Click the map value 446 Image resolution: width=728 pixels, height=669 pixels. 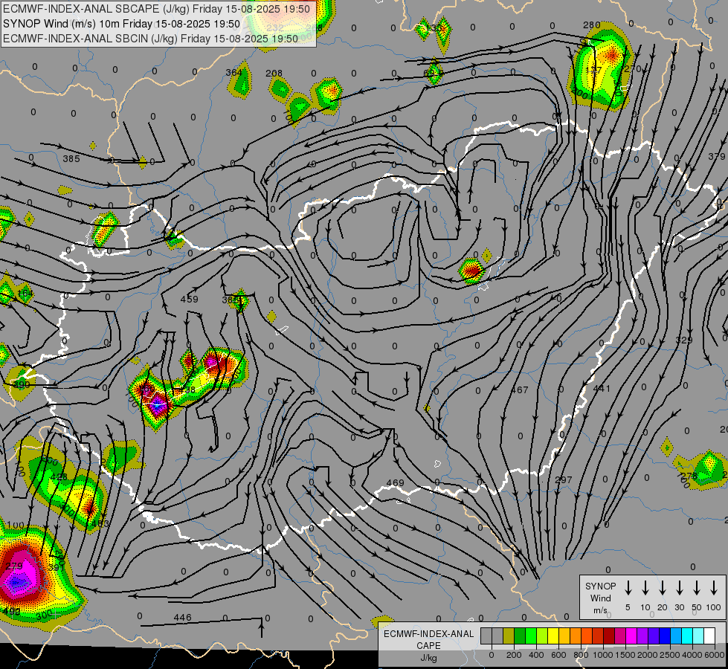pos(182,617)
